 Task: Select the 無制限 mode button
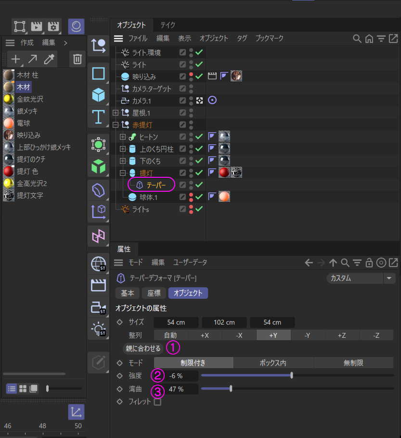coord(353,363)
